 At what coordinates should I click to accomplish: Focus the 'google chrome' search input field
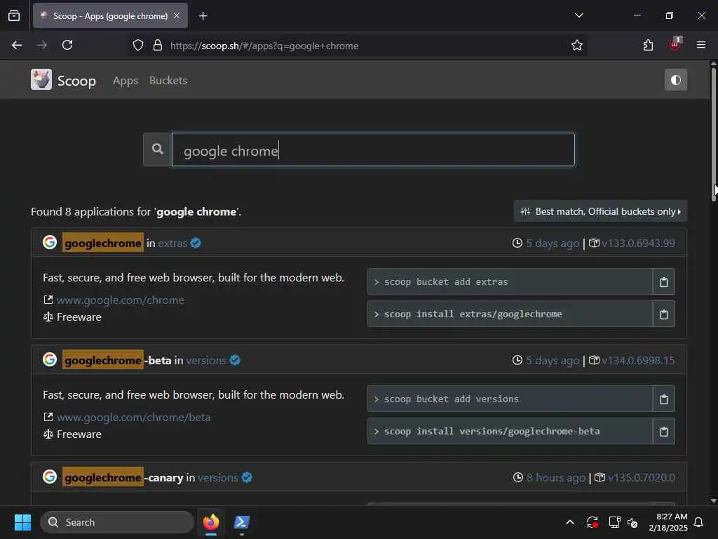click(x=373, y=149)
